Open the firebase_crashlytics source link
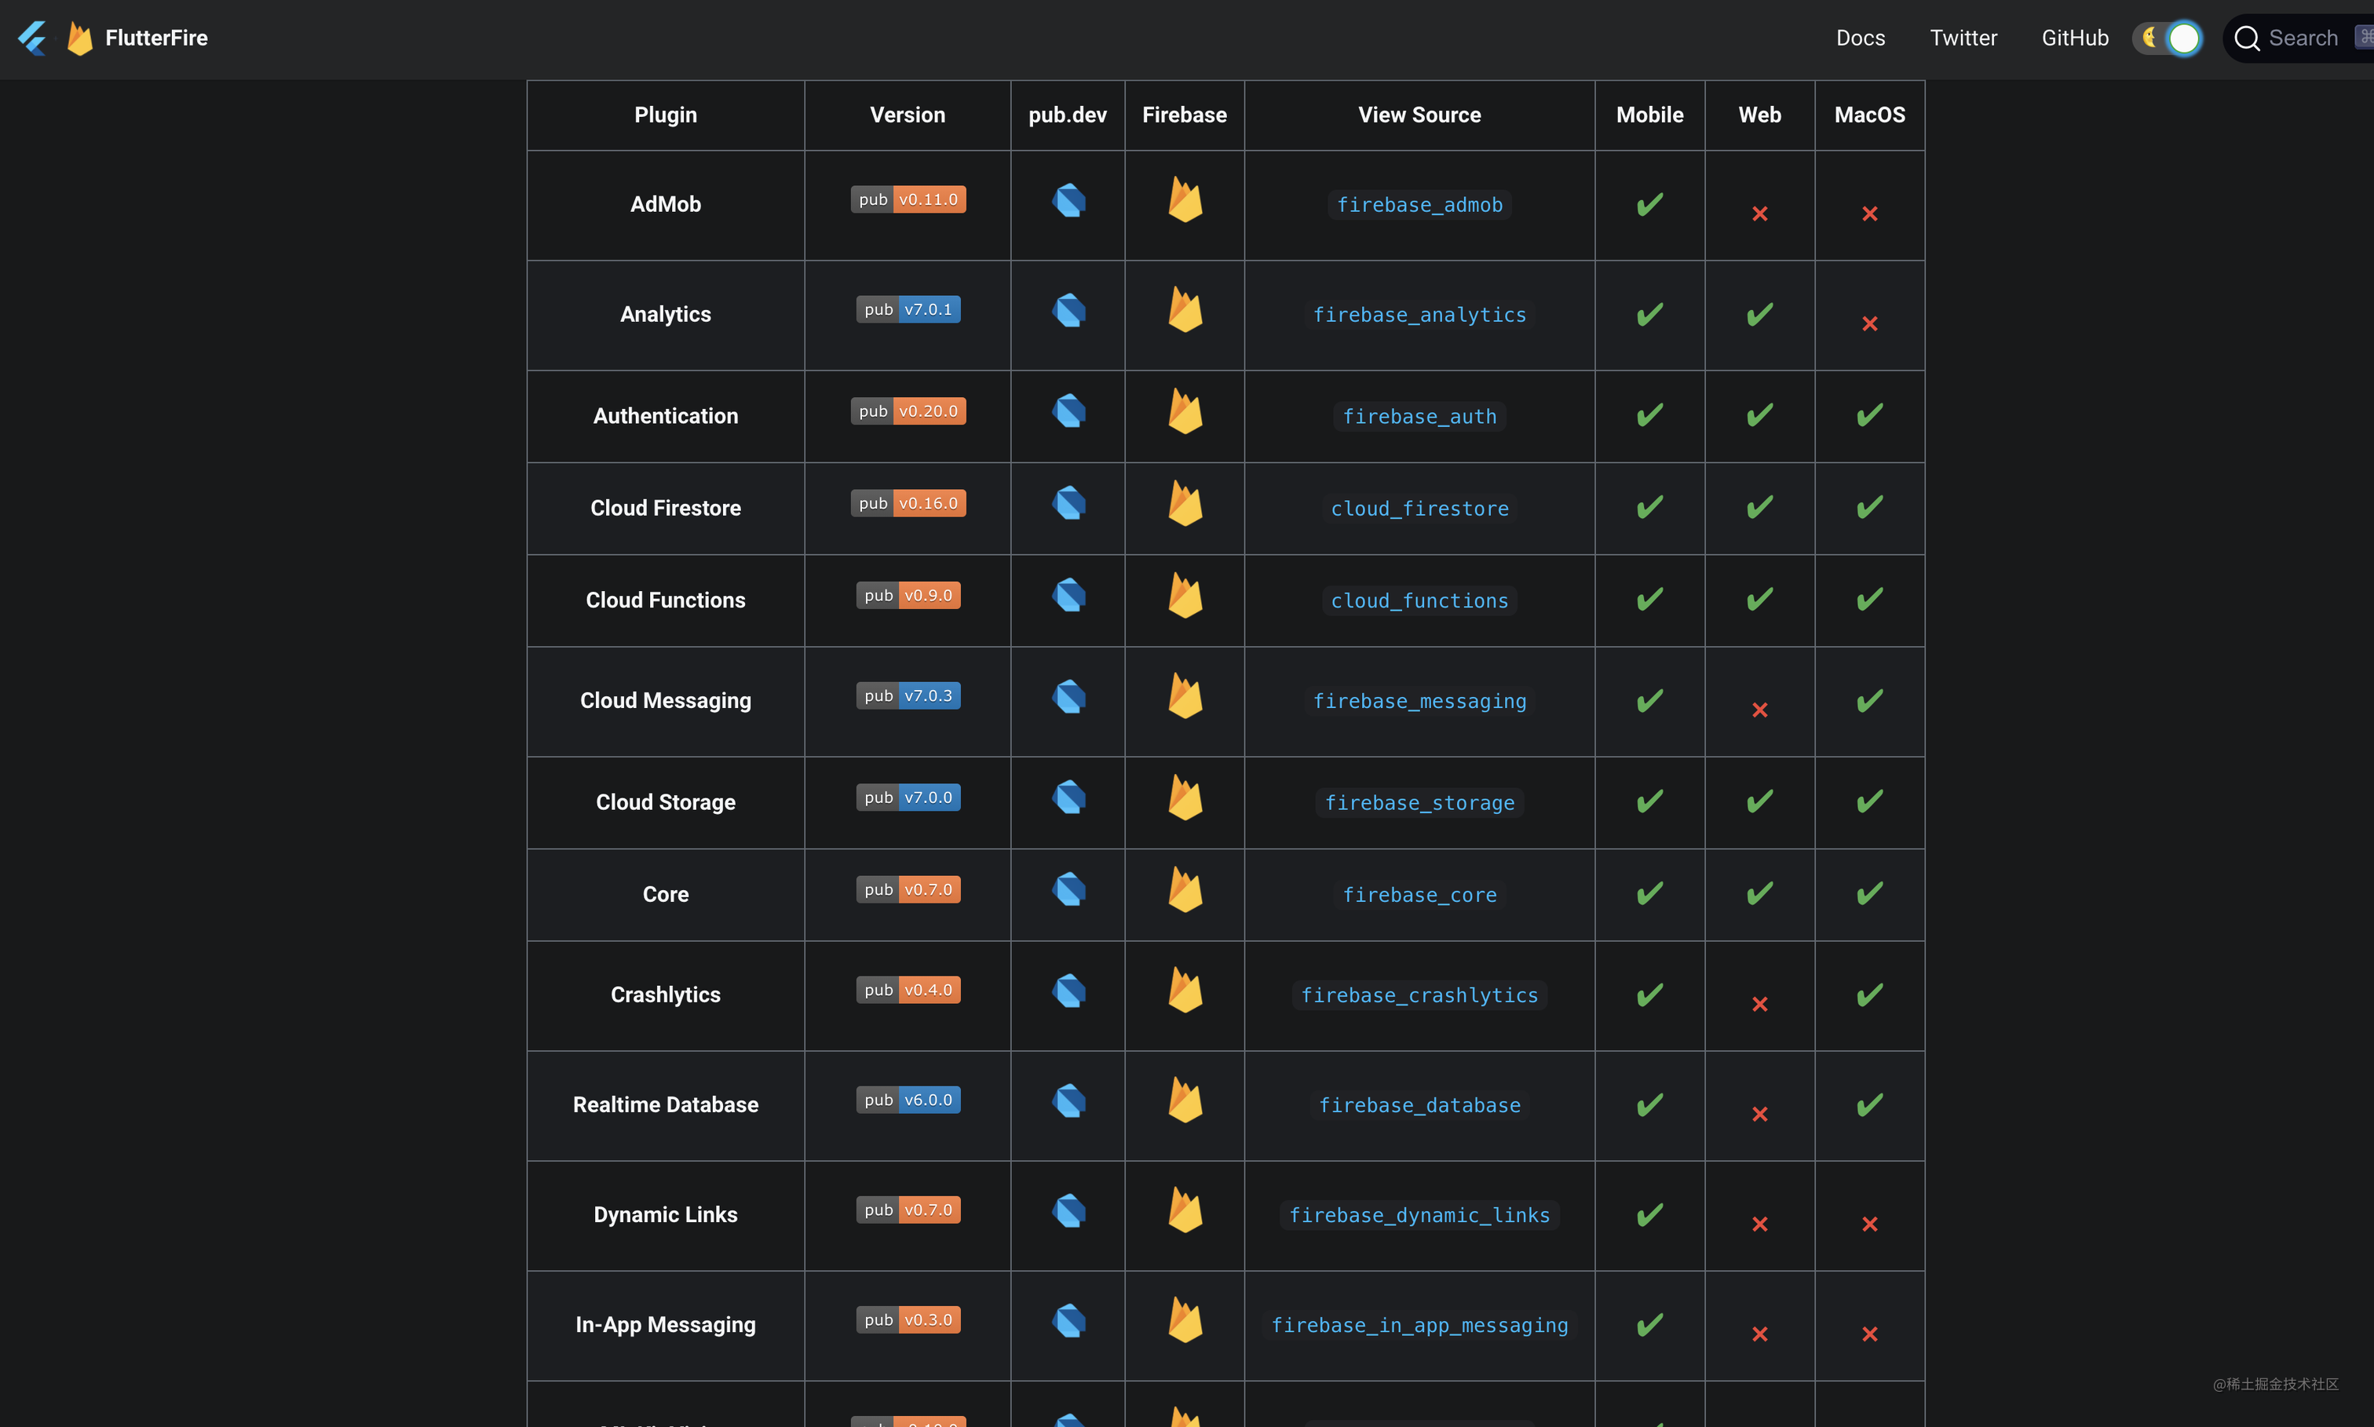 tap(1419, 995)
